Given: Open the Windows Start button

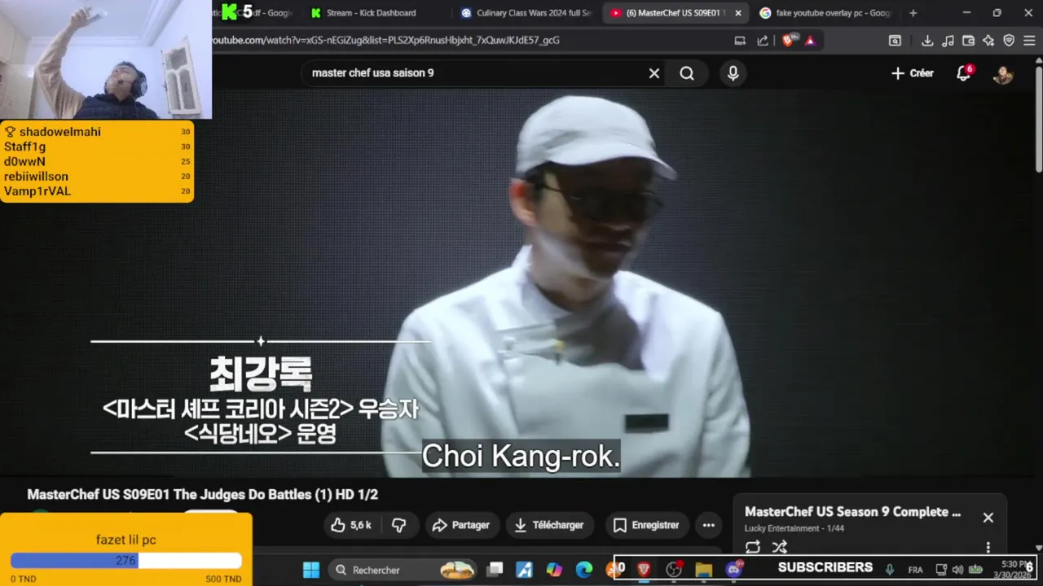Looking at the screenshot, I should pyautogui.click(x=311, y=570).
